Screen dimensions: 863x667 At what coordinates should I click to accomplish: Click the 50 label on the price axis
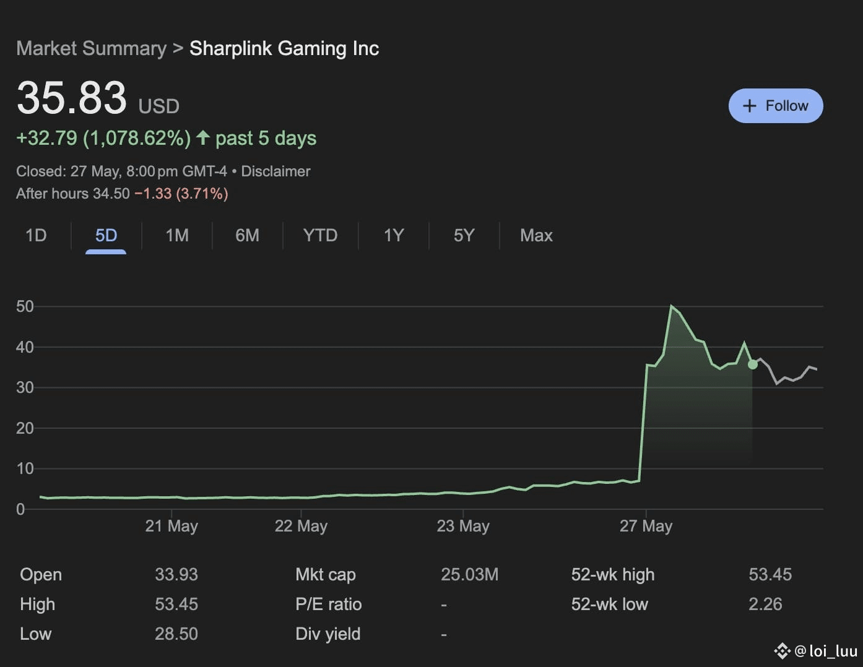pos(25,306)
